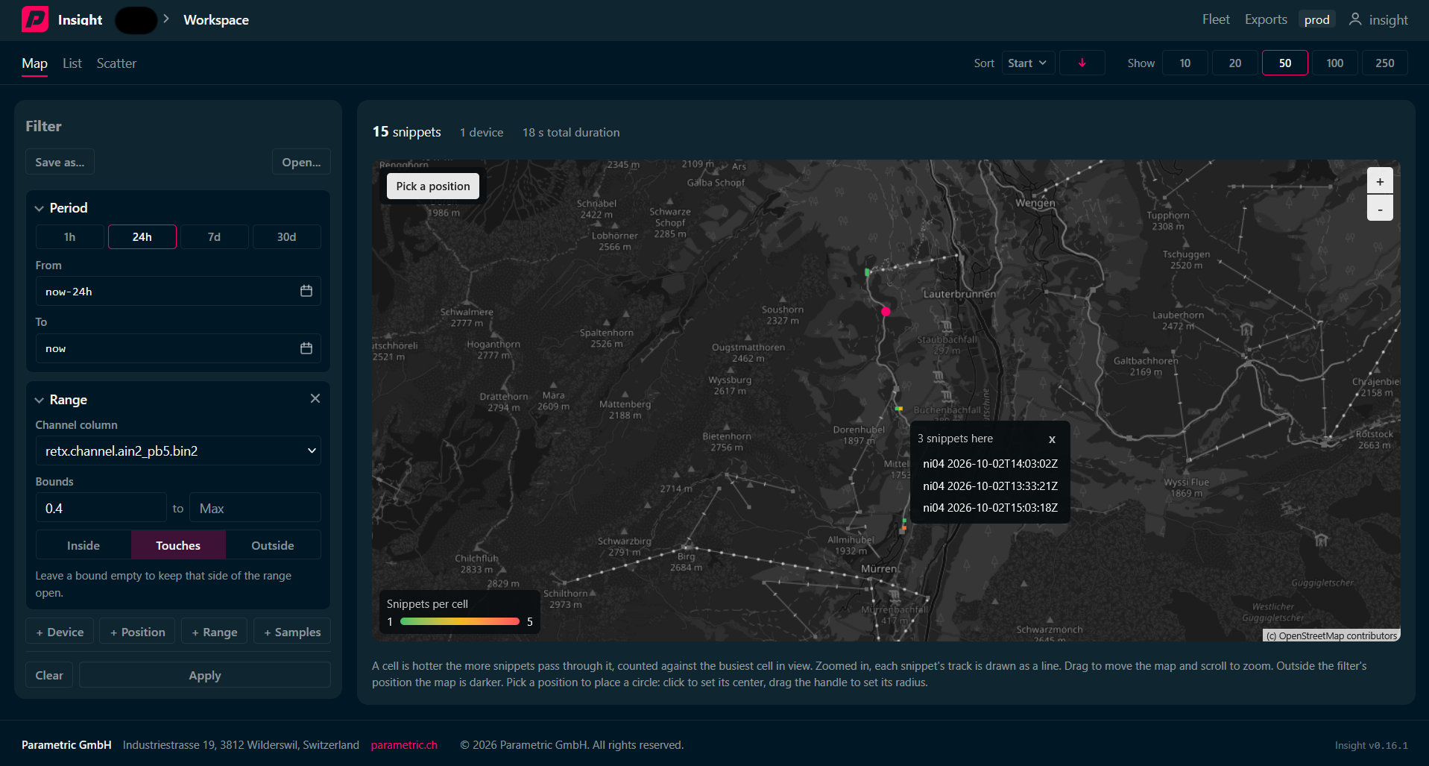Click the pink marker on the map
The image size is (1429, 766).
point(886,312)
